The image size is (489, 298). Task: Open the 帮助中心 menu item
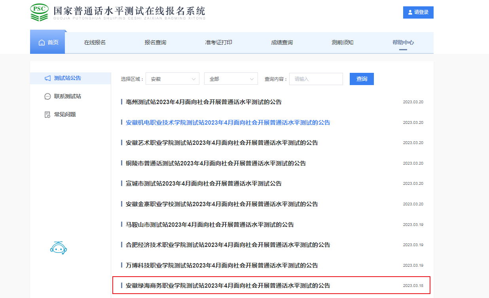403,43
